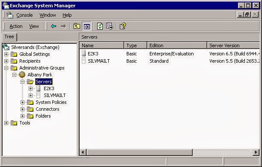This screenshot has height=167, width=262.
Task: Open the Window menu
Action: [x=48, y=15]
